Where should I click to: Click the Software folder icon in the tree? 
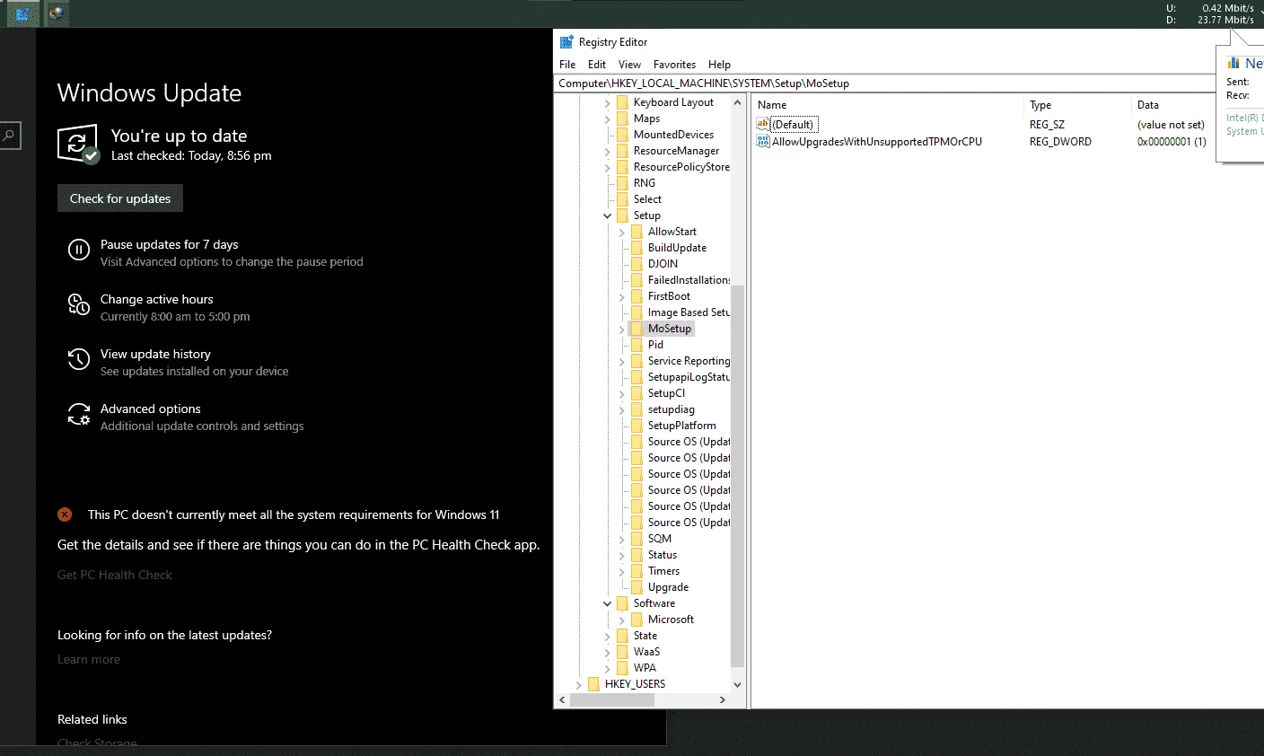click(622, 603)
